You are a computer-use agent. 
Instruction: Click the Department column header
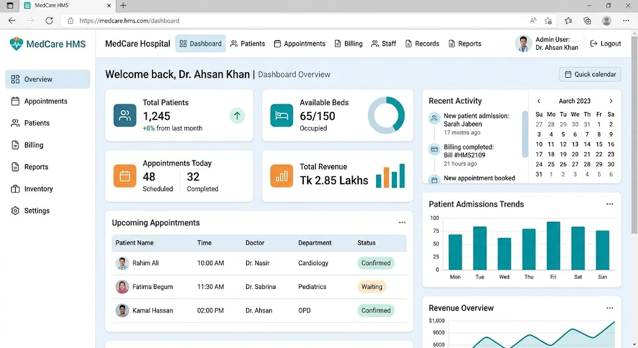pos(315,243)
